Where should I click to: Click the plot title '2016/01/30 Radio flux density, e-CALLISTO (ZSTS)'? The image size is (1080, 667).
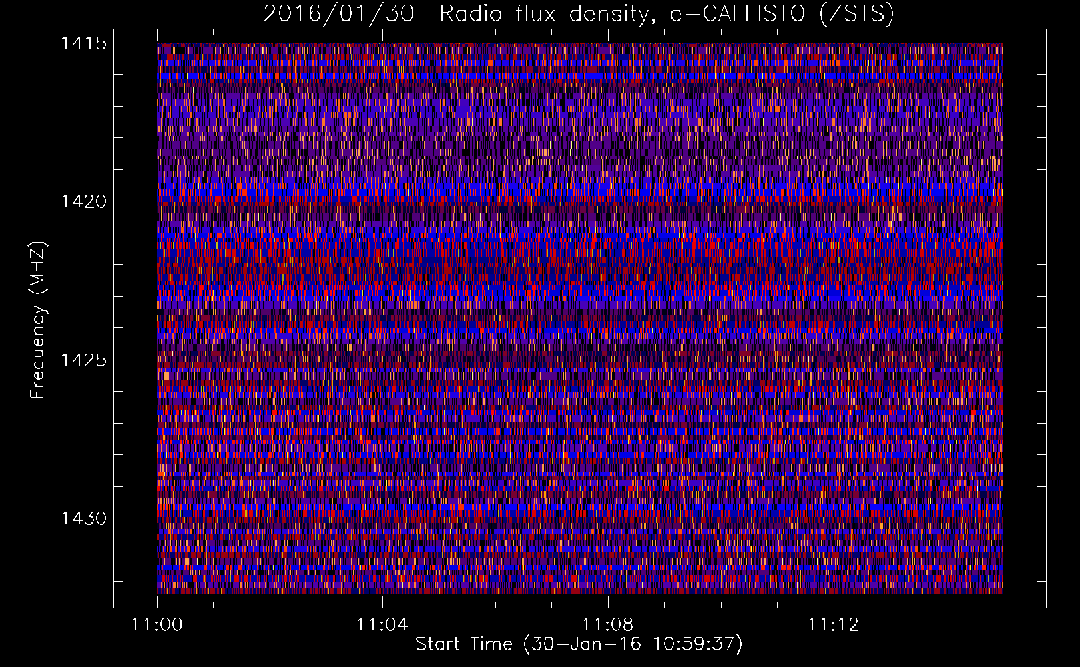pyautogui.click(x=579, y=14)
